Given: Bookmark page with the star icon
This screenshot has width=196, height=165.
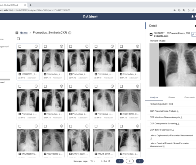Looking at the screenshot, I should (x=193, y=10).
